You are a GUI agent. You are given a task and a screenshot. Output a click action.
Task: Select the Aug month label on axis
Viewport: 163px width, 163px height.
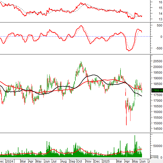(x=64, y=161)
